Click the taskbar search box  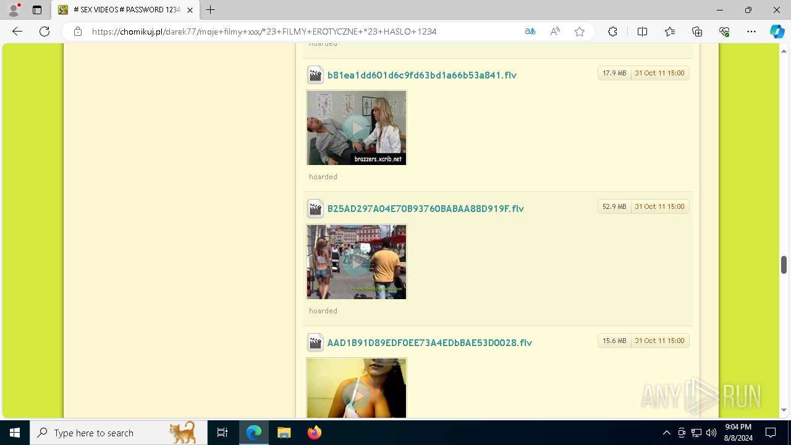[x=118, y=433]
